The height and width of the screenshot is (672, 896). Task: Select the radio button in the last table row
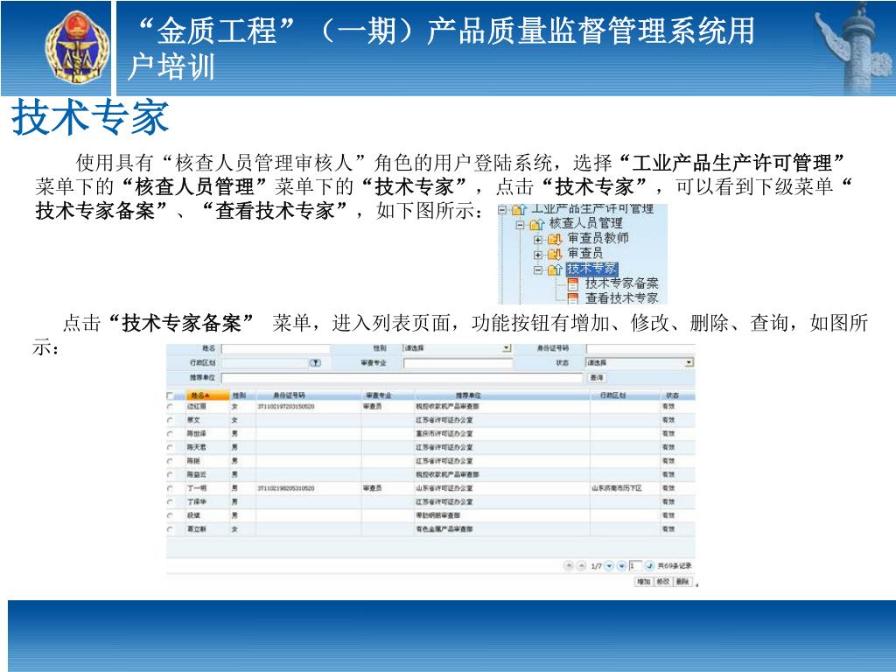[x=170, y=529]
